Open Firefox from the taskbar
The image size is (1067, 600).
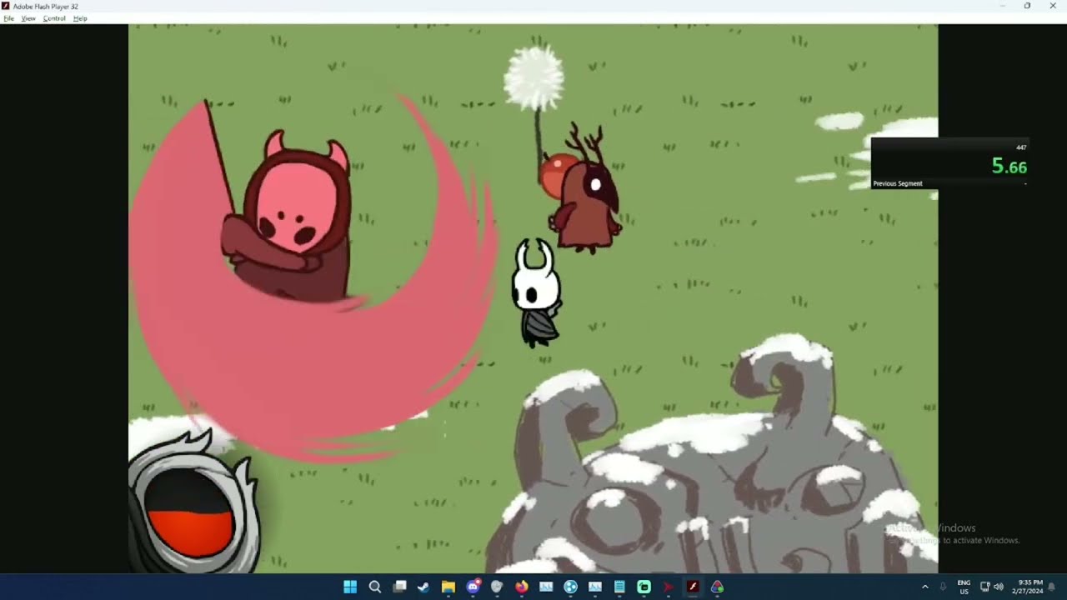pos(522,587)
